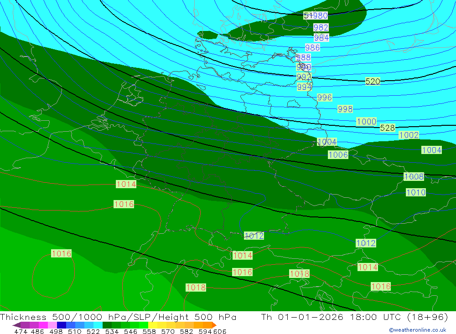Click the 520 height contour label
This screenshot has height=334, width=456.
(373, 81)
